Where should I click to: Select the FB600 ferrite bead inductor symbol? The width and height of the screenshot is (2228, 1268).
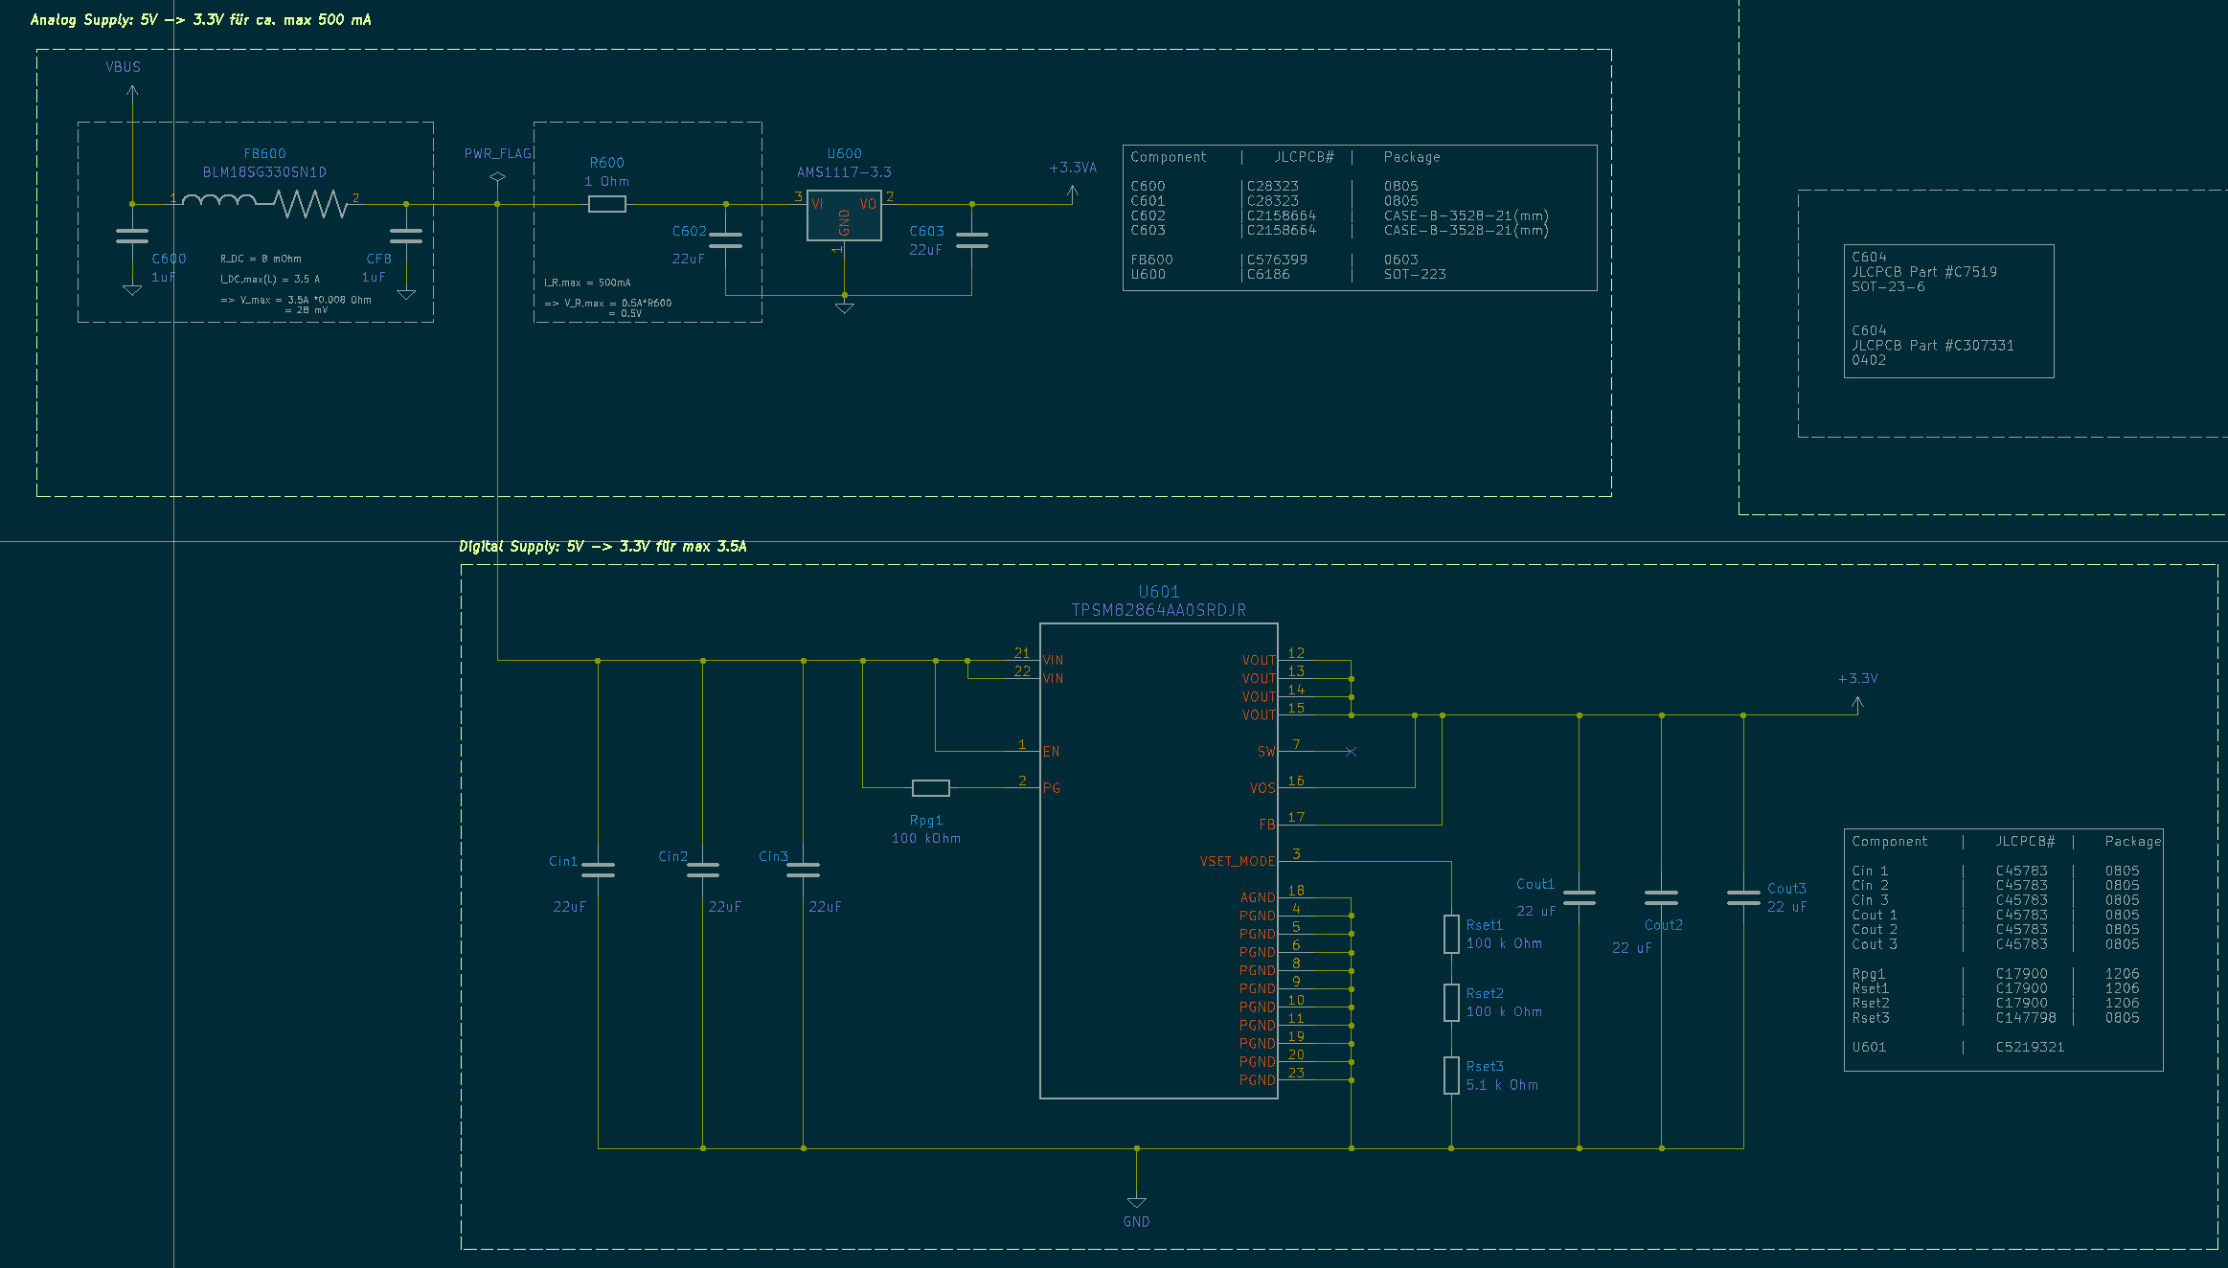tap(264, 203)
